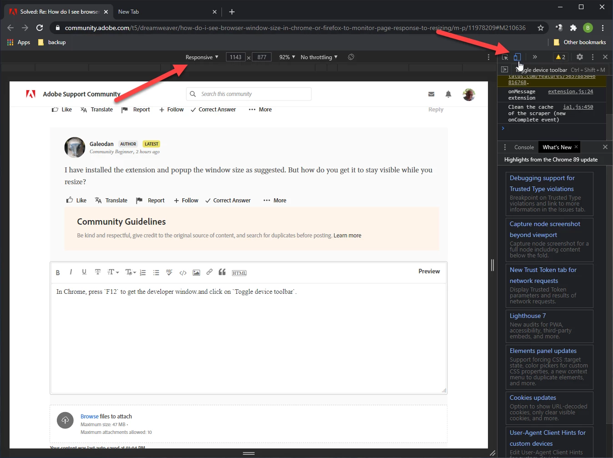Expand more DevTools tabs with double chevron
Screen dimensions: 613x458
pyautogui.click(x=535, y=57)
